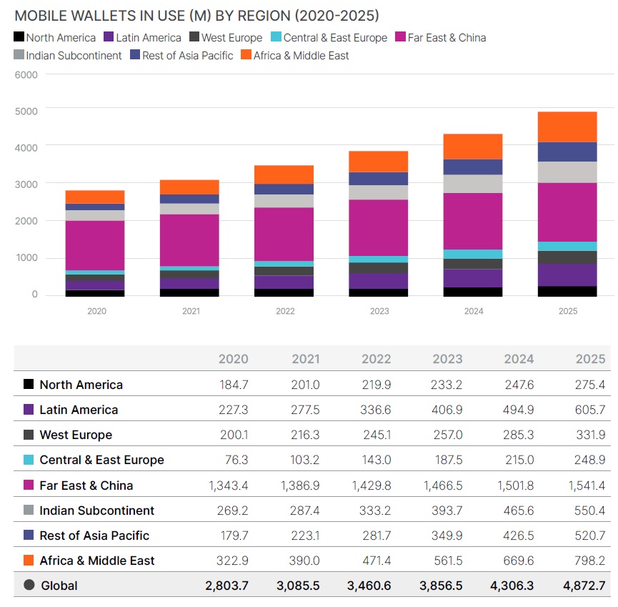The width and height of the screenshot is (618, 607).
Task: Click the Latin America table row purple icon
Action: click(x=29, y=410)
